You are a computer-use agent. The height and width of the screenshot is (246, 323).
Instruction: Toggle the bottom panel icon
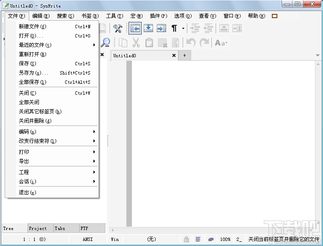pos(148,28)
